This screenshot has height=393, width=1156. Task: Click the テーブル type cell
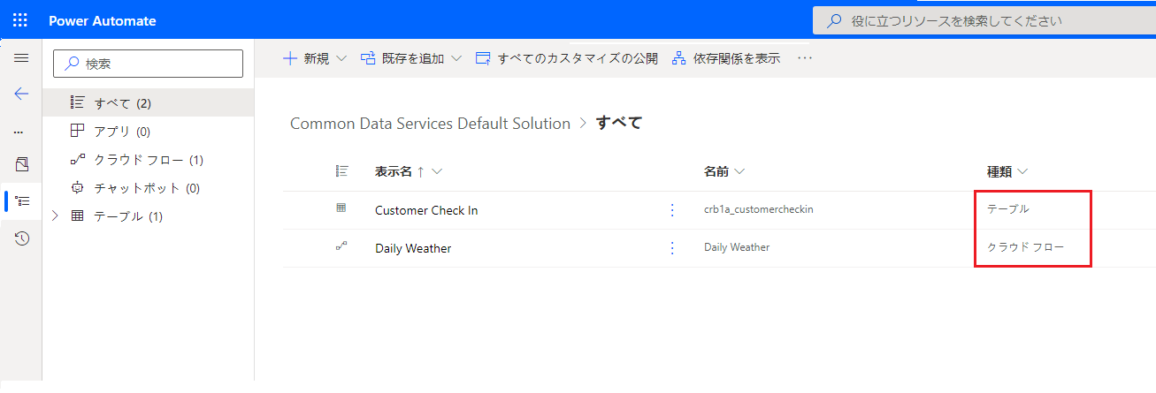pos(1008,209)
